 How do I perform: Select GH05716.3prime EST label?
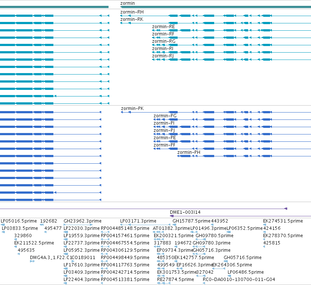click(212, 250)
